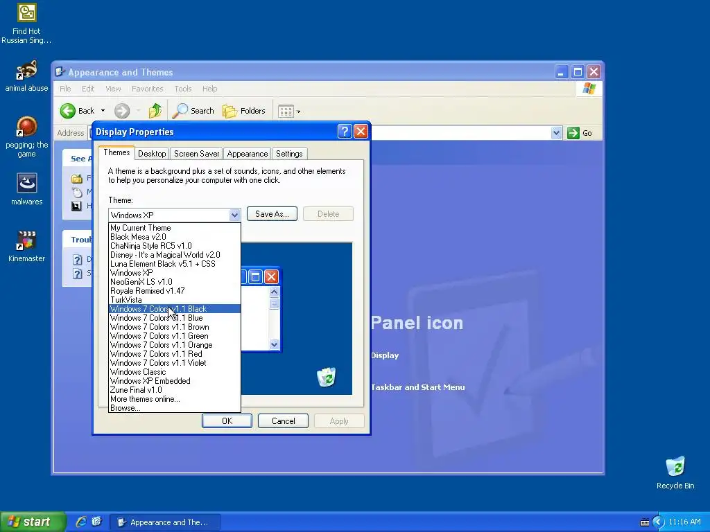
Task: Open the Favorites menu
Action: 147,89
